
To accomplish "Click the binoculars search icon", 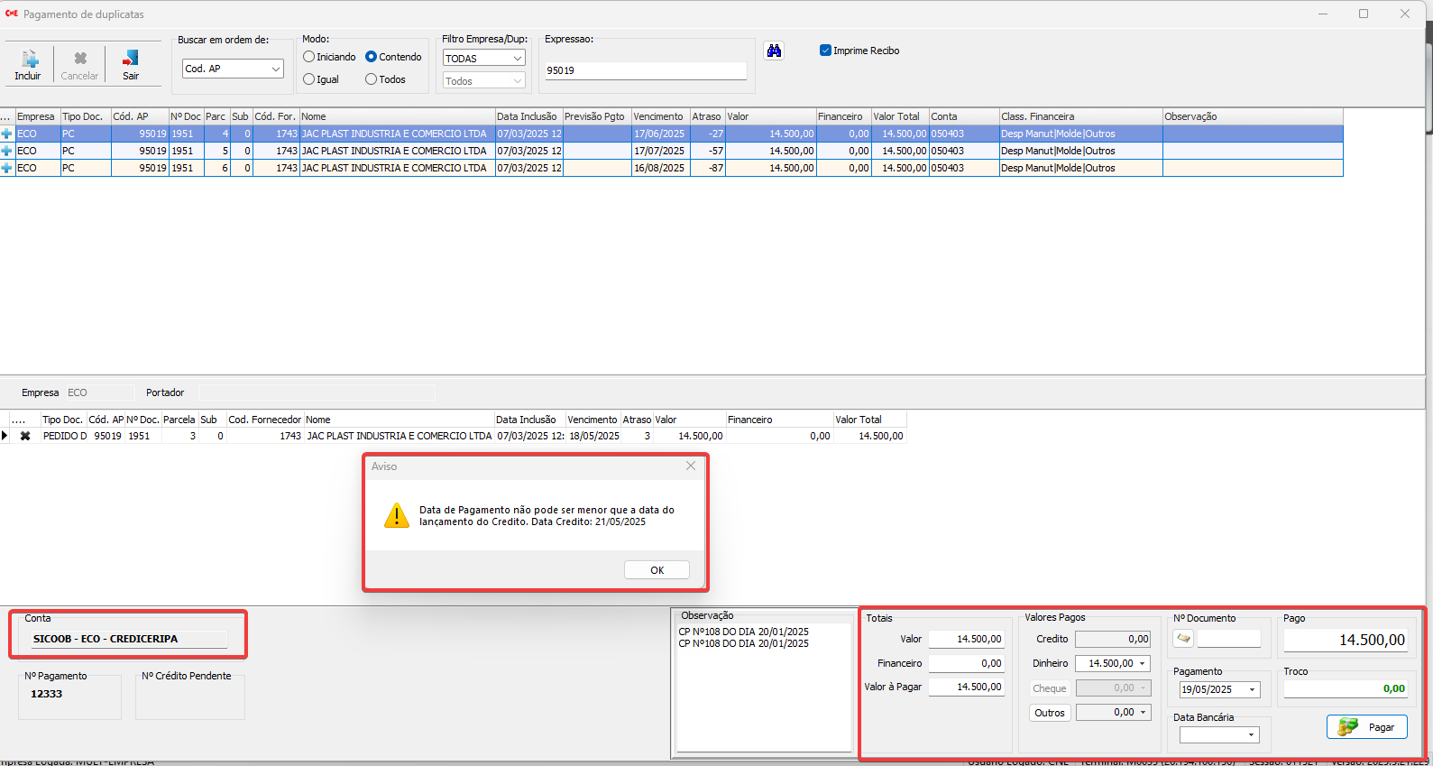I will pyautogui.click(x=774, y=51).
